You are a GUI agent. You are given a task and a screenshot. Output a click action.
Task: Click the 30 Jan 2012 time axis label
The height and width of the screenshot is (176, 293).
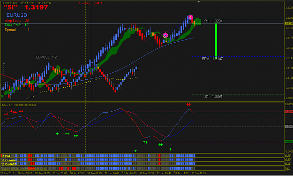coord(8,173)
